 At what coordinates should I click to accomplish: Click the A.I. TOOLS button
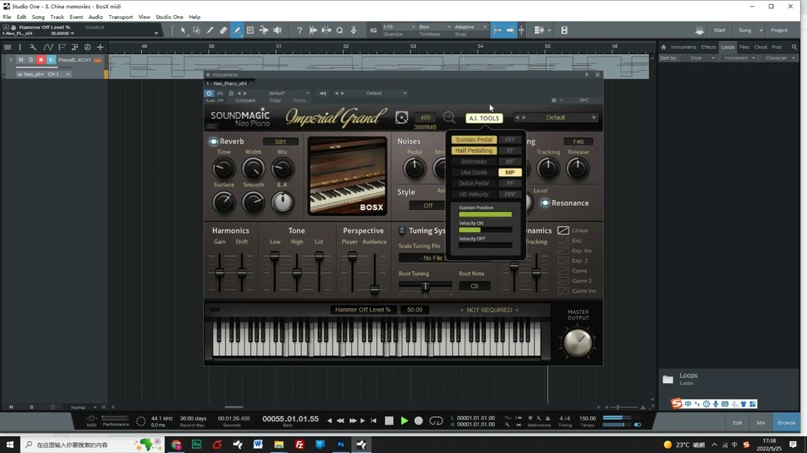pos(484,118)
